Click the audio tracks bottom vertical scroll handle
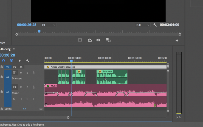203x127 pixels. click(x=168, y=111)
